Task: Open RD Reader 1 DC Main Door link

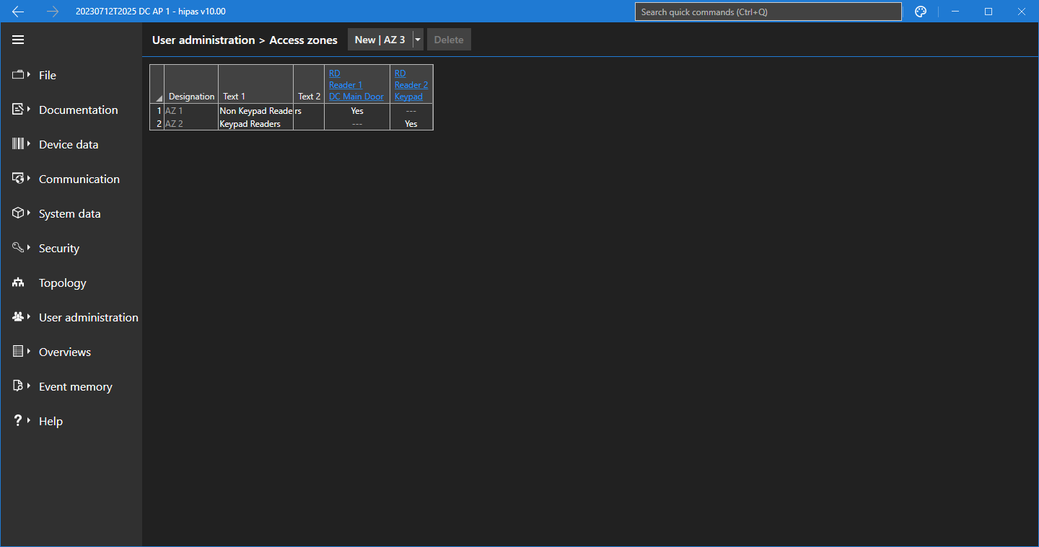Action: click(356, 85)
